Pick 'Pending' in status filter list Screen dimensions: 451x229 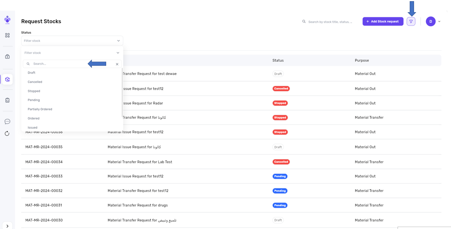34,100
